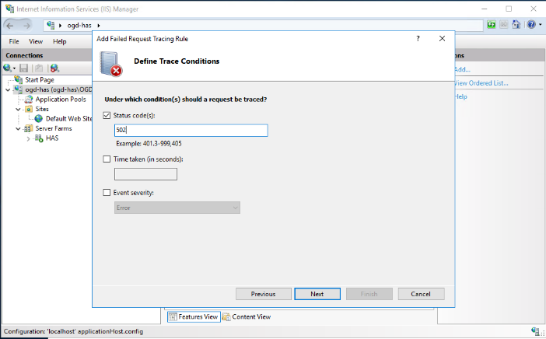The height and width of the screenshot is (339, 546).
Task: Click the HAS server farm icon
Action: pos(39,138)
